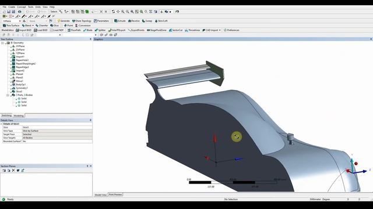Click the Save project icon
Image resolution: width=373 pixels, height=209 pixels.
click(x=9, y=12)
